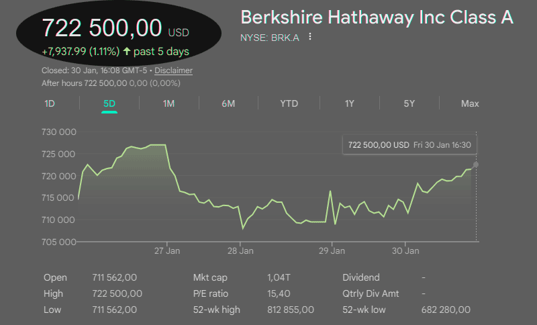
Task: View the 1Y chart range
Action: (x=349, y=103)
